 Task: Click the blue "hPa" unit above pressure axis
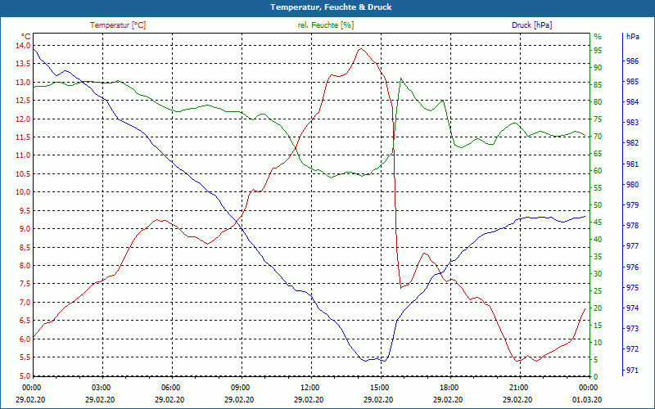click(x=633, y=37)
